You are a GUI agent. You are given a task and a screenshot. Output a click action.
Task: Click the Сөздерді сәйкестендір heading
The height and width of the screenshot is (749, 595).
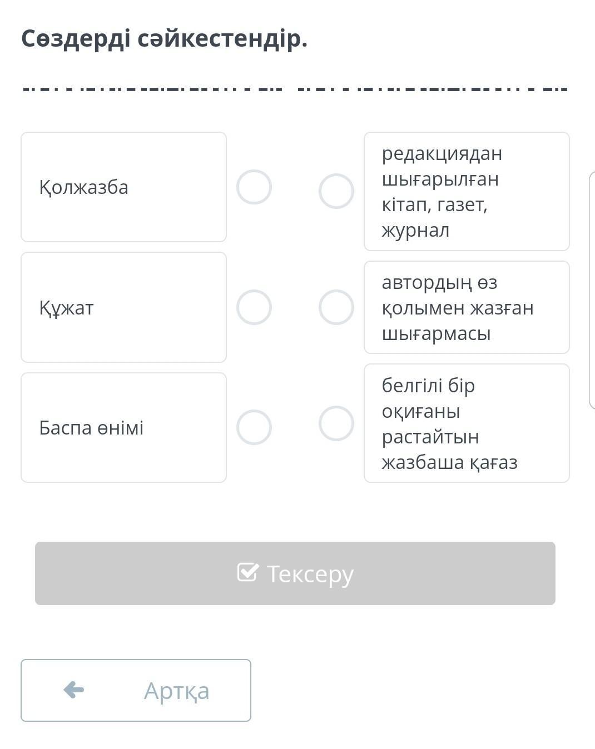pyautogui.click(x=165, y=39)
